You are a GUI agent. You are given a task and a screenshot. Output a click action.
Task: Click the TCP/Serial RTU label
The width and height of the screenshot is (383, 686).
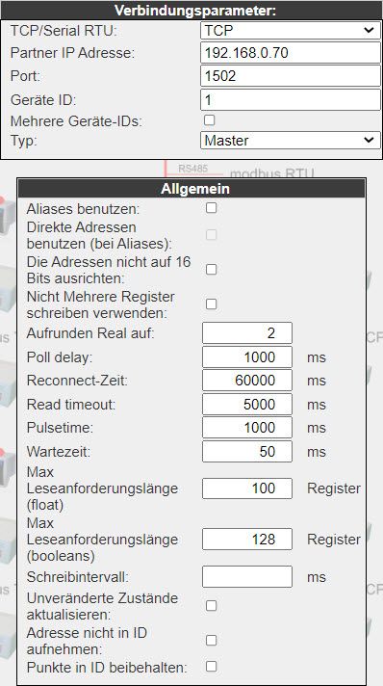click(x=64, y=31)
